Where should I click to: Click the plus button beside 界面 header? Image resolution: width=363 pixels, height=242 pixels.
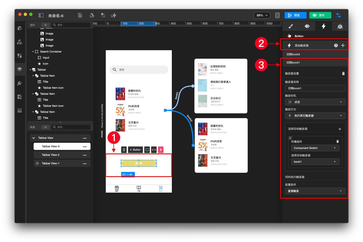tap(45, 127)
